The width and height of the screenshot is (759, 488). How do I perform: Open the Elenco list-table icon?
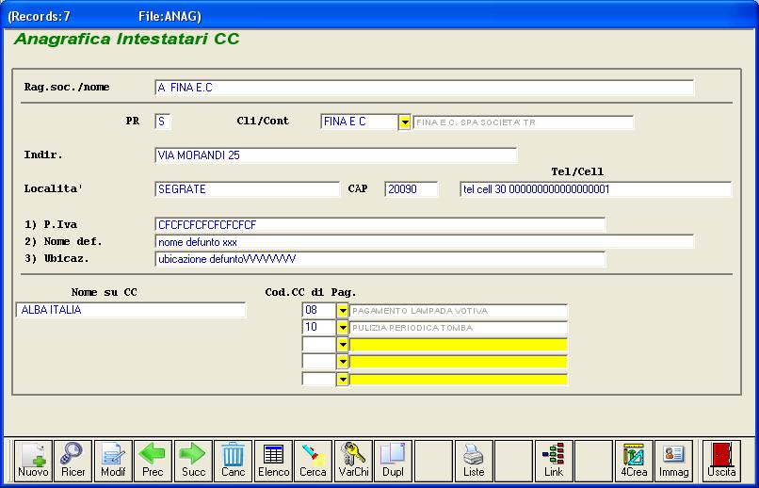tap(273, 461)
